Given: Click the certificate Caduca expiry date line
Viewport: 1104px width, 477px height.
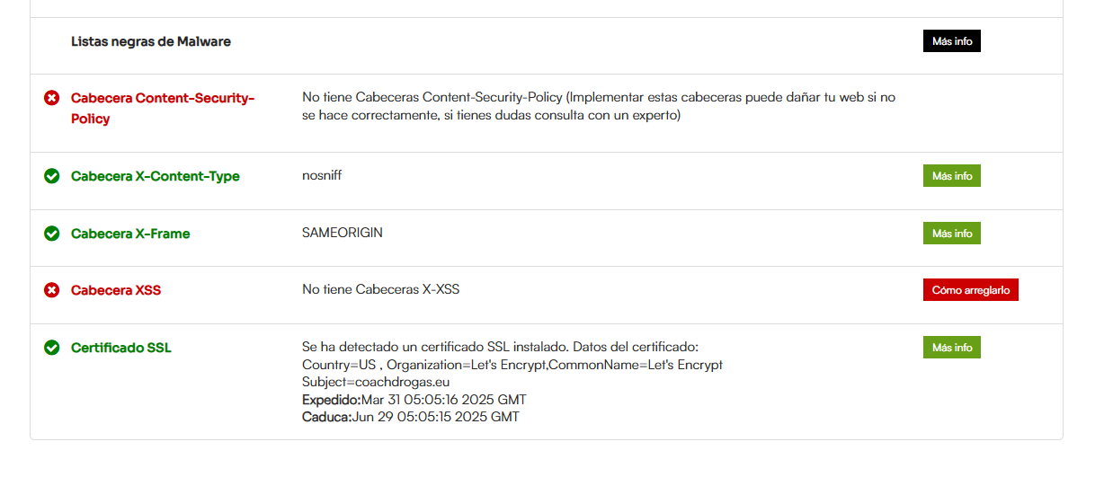Looking at the screenshot, I should (x=411, y=417).
